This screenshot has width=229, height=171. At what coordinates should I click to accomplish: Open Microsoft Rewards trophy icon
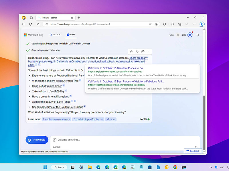190,35
